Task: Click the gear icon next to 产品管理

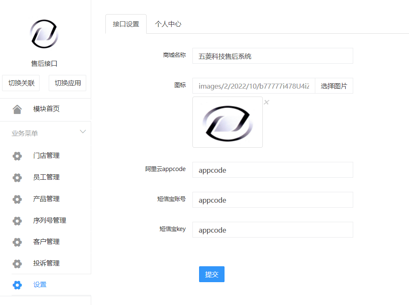Action: (x=17, y=199)
